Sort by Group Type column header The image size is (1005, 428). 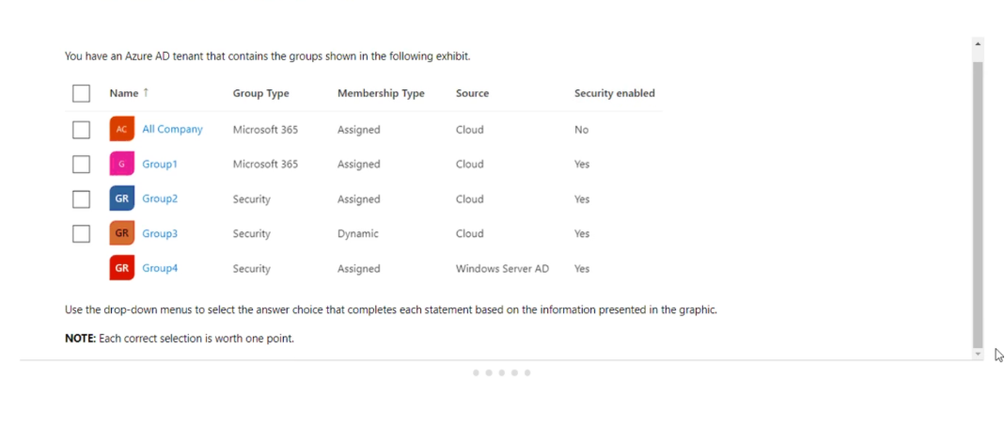(260, 93)
